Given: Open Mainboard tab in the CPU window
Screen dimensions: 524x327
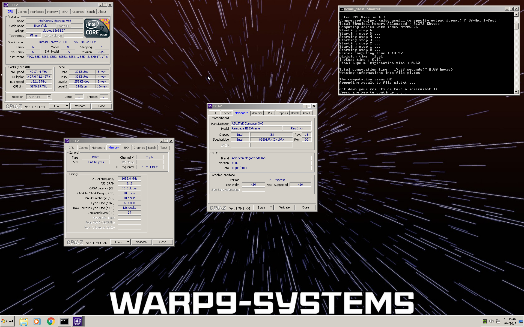Looking at the screenshot, I should point(37,12).
